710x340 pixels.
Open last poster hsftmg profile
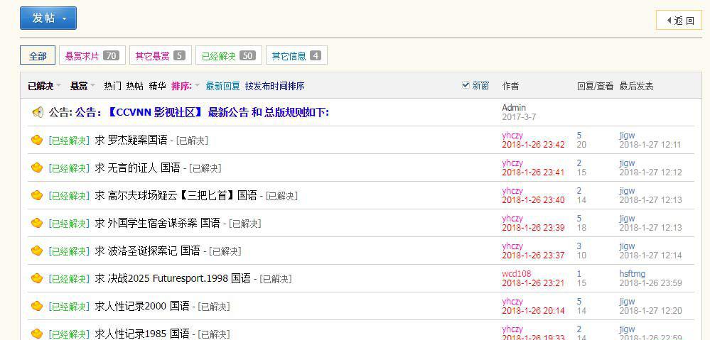coord(633,273)
